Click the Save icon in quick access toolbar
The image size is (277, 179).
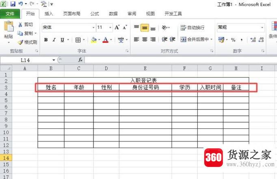point(13,4)
